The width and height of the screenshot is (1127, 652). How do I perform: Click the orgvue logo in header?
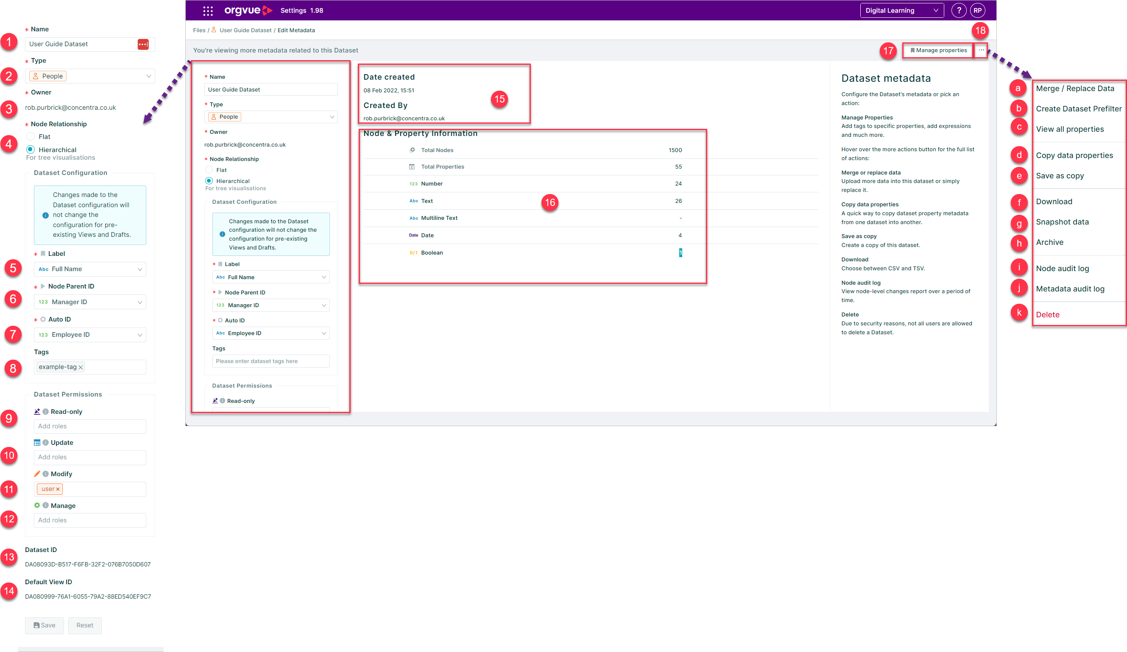click(248, 10)
